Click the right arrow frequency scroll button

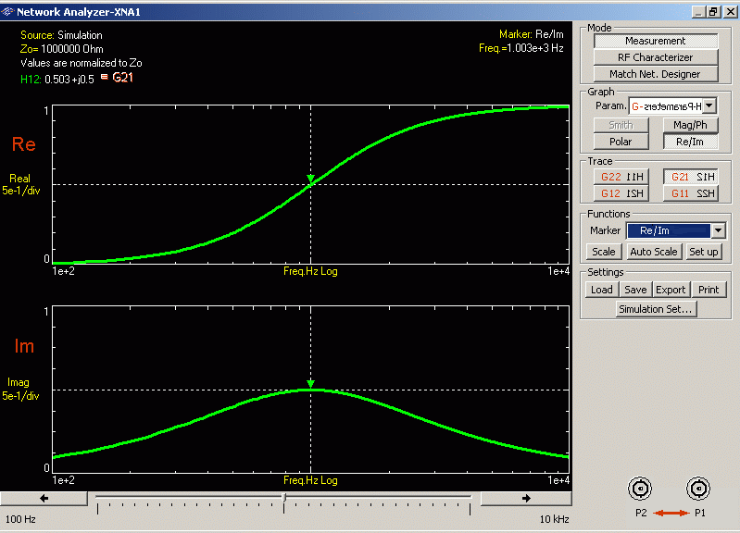pos(525,498)
